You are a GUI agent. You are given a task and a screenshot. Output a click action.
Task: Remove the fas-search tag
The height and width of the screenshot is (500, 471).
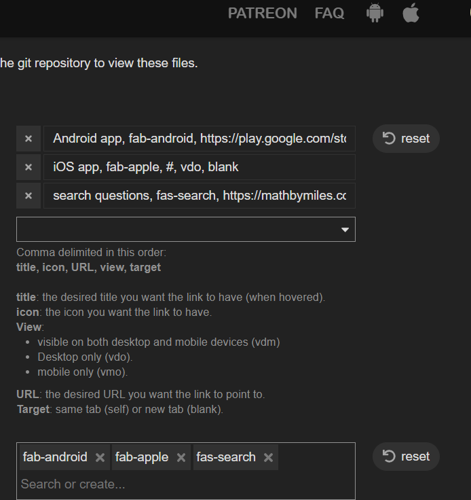(269, 458)
